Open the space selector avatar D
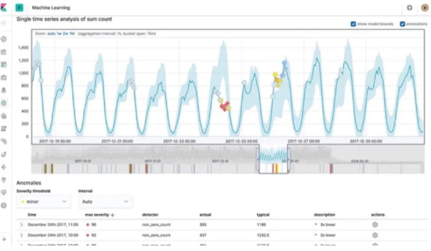 pyautogui.click(x=19, y=8)
